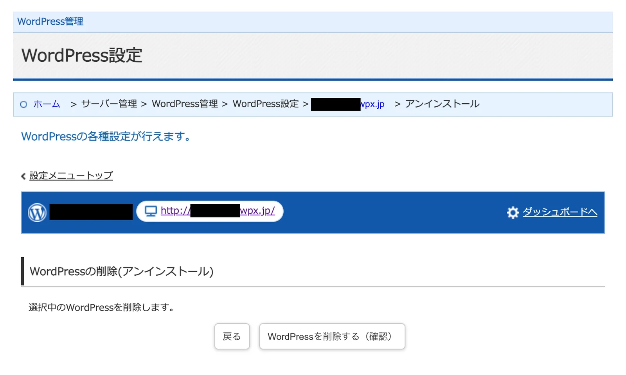Image resolution: width=626 pixels, height=375 pixels.
Task: Click the WordPress設定 page title
Action: [x=82, y=55]
